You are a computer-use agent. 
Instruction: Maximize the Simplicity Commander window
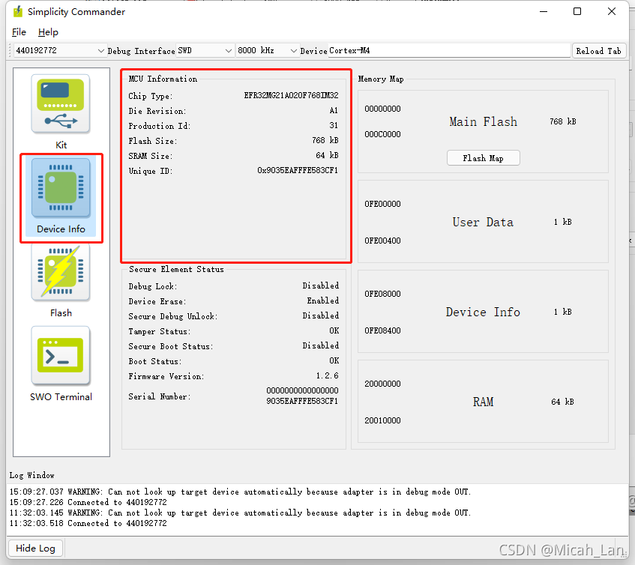(x=577, y=11)
